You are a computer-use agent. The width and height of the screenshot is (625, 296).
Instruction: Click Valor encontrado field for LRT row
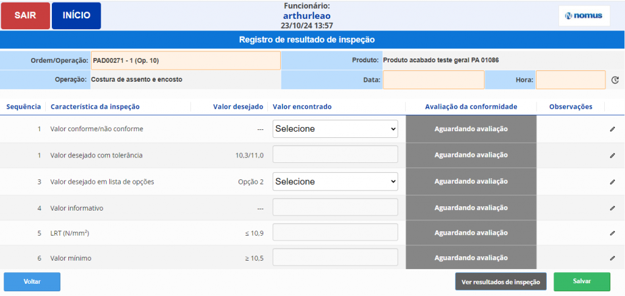tap(335, 233)
